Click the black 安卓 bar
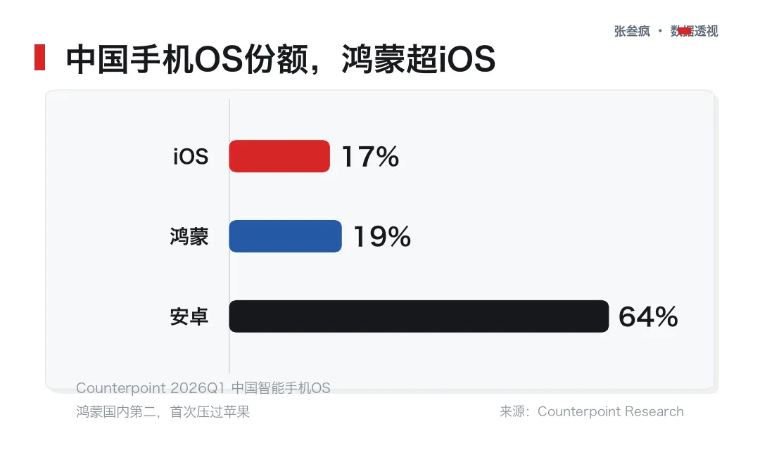Image resolution: width=760 pixels, height=450 pixels. [x=419, y=316]
